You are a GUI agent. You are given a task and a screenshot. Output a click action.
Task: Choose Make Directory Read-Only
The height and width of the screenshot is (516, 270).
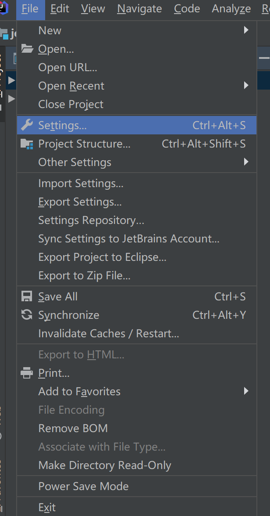[105, 465]
